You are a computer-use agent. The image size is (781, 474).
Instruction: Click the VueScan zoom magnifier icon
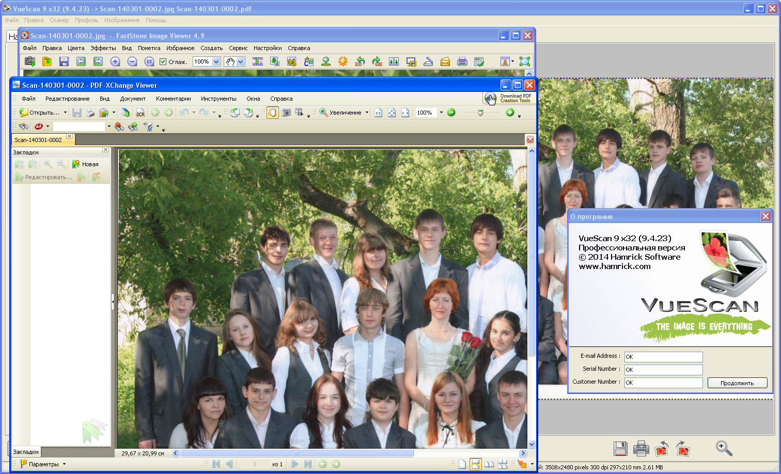[724, 448]
